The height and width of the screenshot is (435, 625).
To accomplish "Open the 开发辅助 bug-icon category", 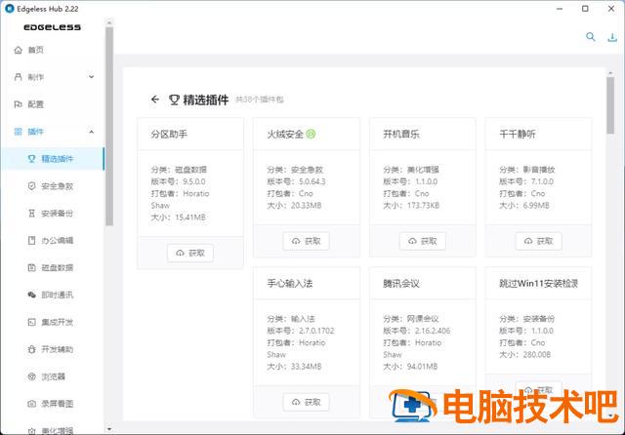I will 52,349.
